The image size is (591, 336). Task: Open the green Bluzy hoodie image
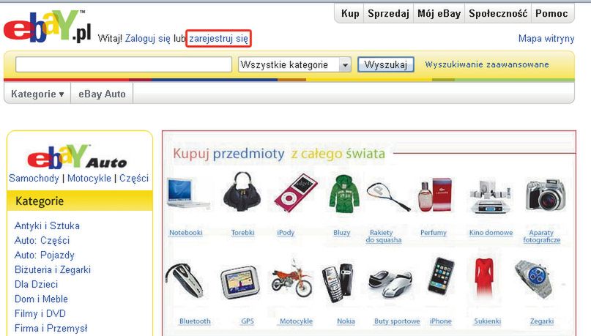pyautogui.click(x=342, y=194)
